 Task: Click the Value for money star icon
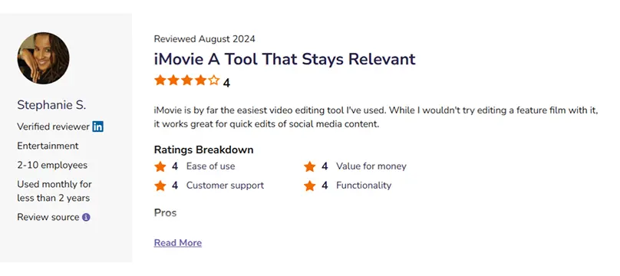pos(309,166)
